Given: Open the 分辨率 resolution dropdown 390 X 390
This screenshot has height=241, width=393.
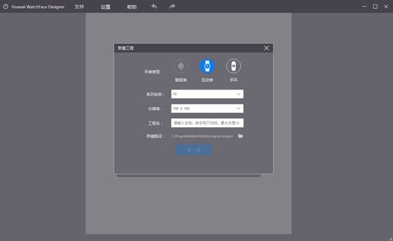Looking at the screenshot, I should tap(207, 108).
